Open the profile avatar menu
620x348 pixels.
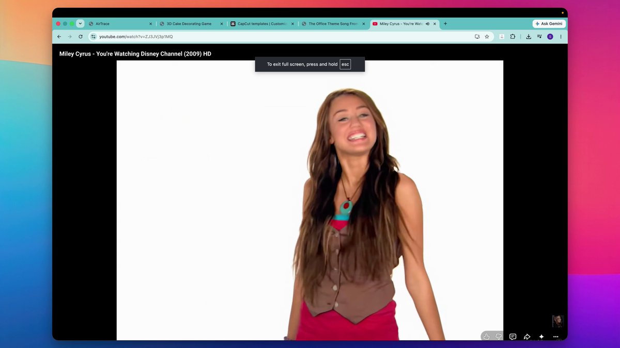tap(550, 37)
